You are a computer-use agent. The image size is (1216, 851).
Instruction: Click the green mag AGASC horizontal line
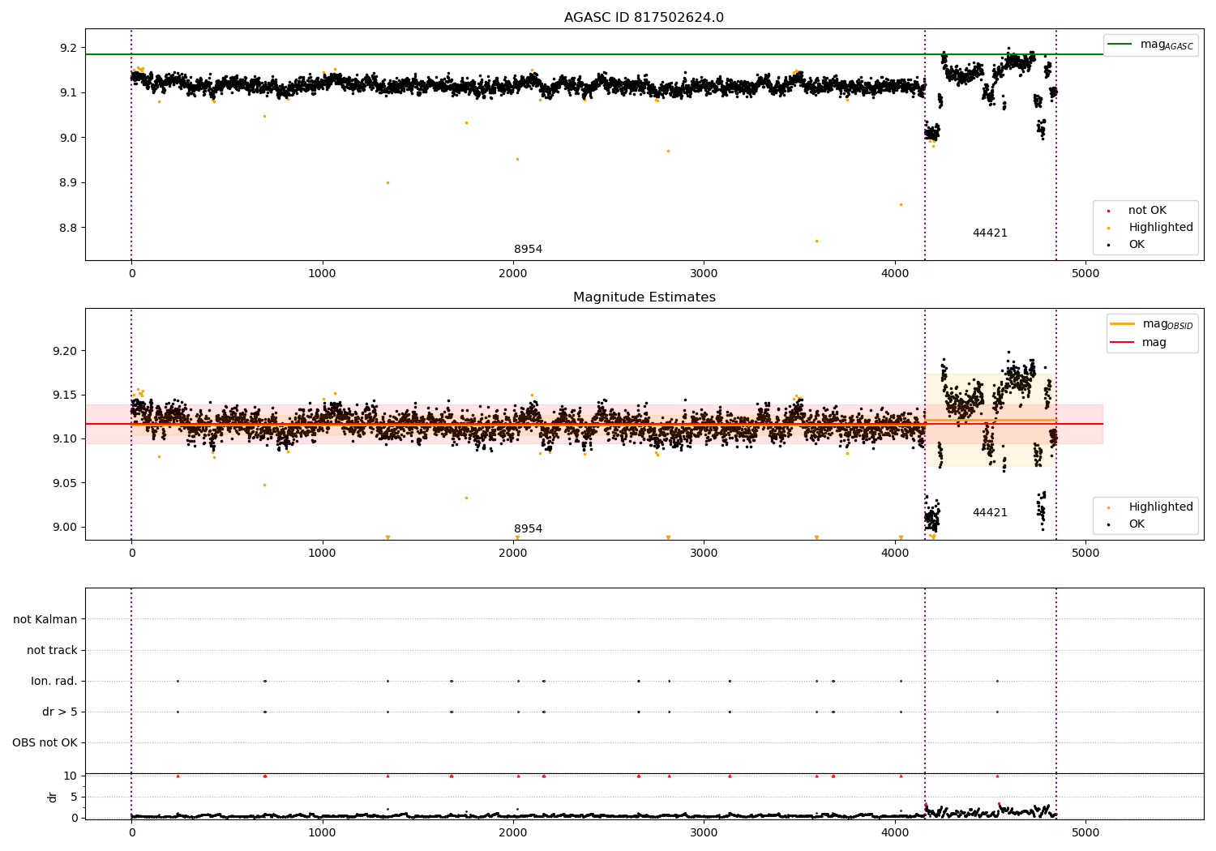coord(593,54)
